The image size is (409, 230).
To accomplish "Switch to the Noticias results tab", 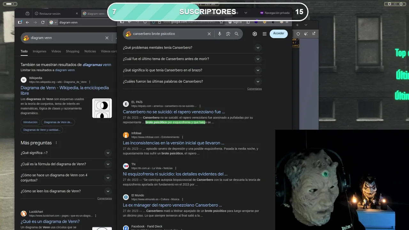I will click(x=90, y=51).
